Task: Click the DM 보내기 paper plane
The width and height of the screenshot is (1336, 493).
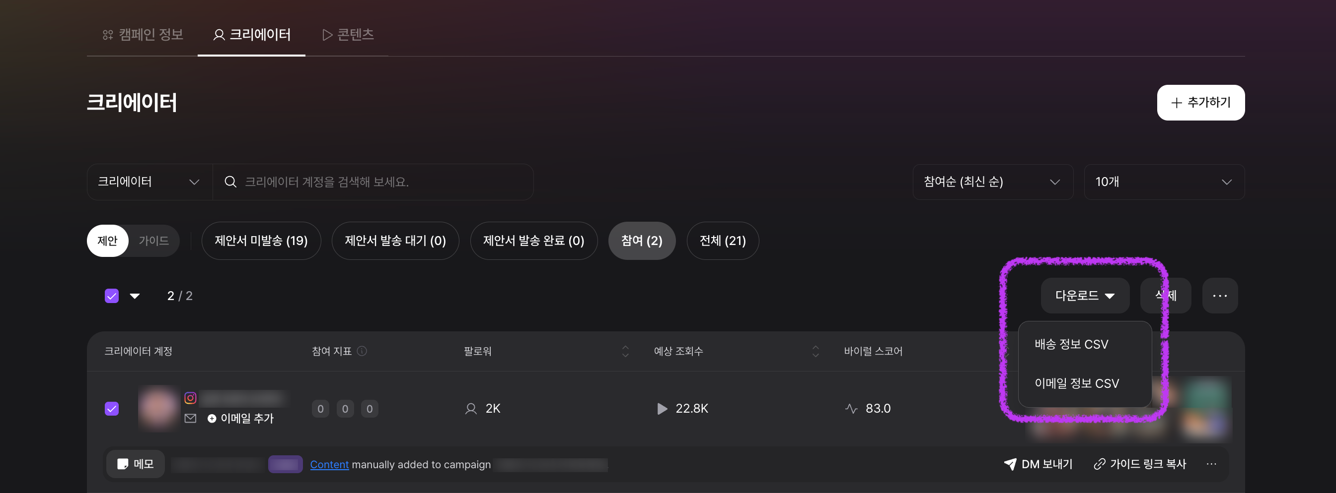Action: 1010,464
